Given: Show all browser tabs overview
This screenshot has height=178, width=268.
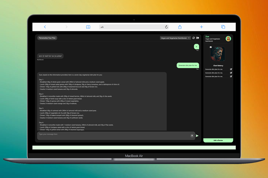Looking at the screenshot, I should click(x=223, y=27).
